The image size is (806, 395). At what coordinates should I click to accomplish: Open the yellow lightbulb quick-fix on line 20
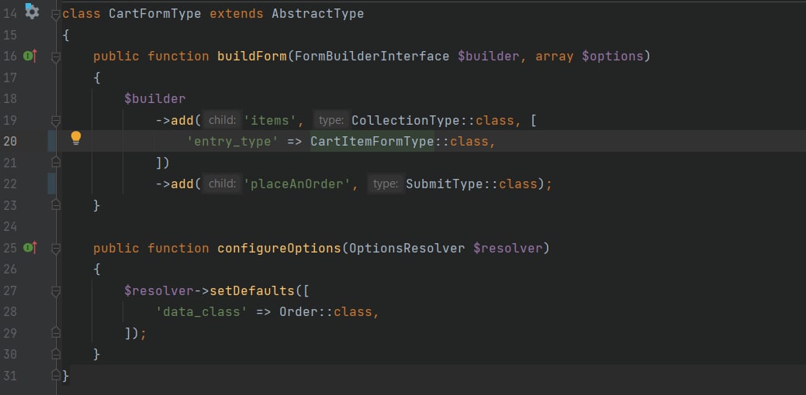76,138
